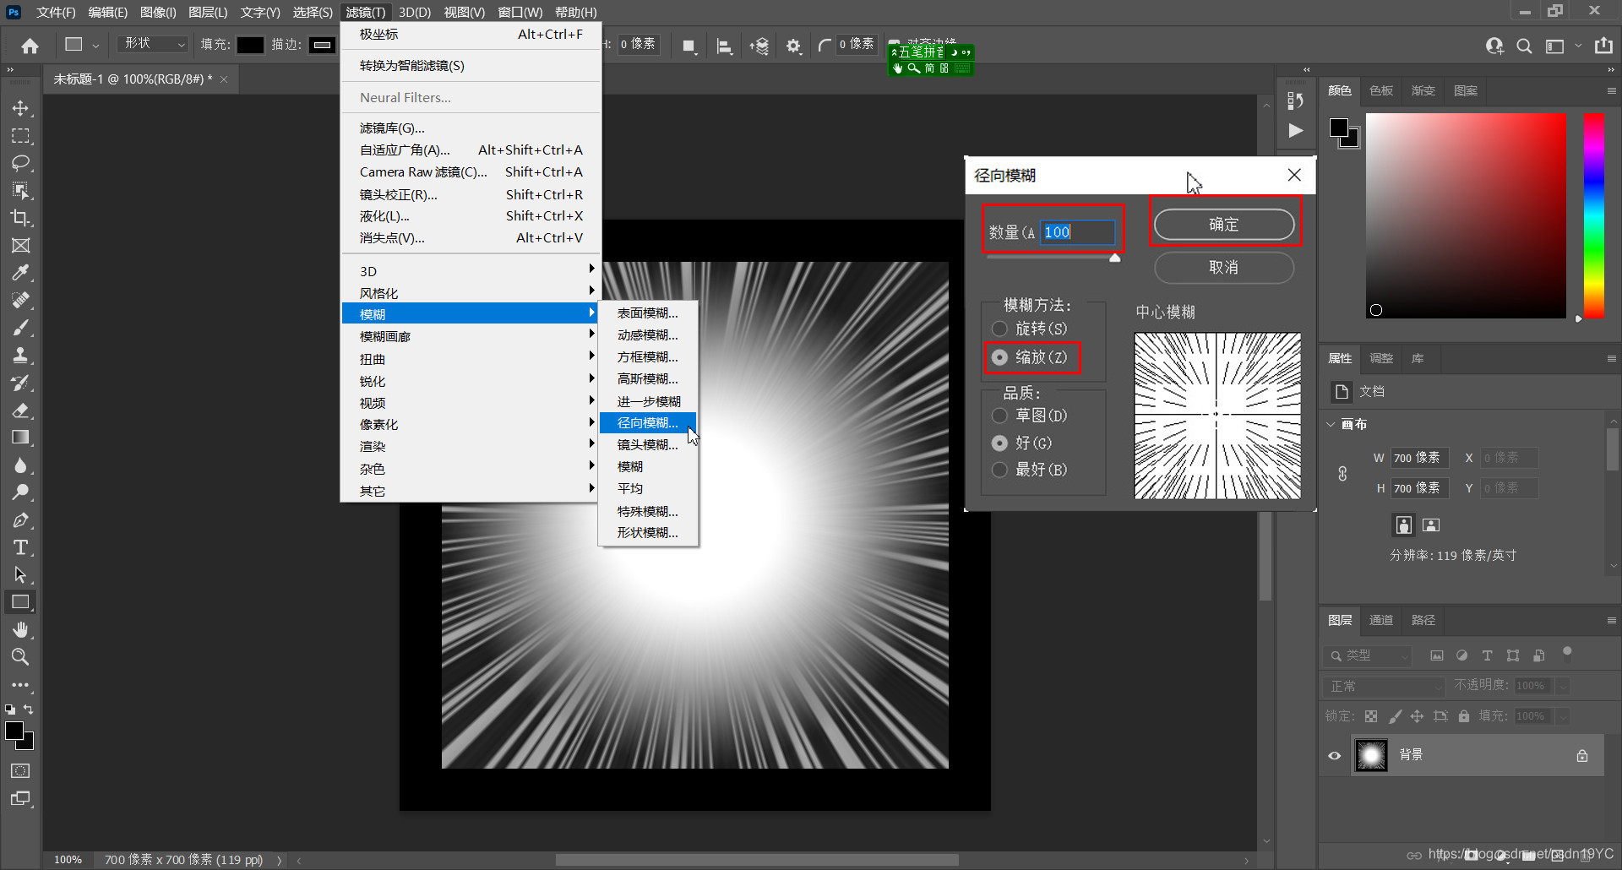1622x870 pixels.
Task: Open the Layers panel menu
Action: [1611, 620]
